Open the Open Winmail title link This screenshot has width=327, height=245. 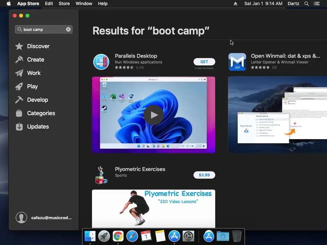285,56
